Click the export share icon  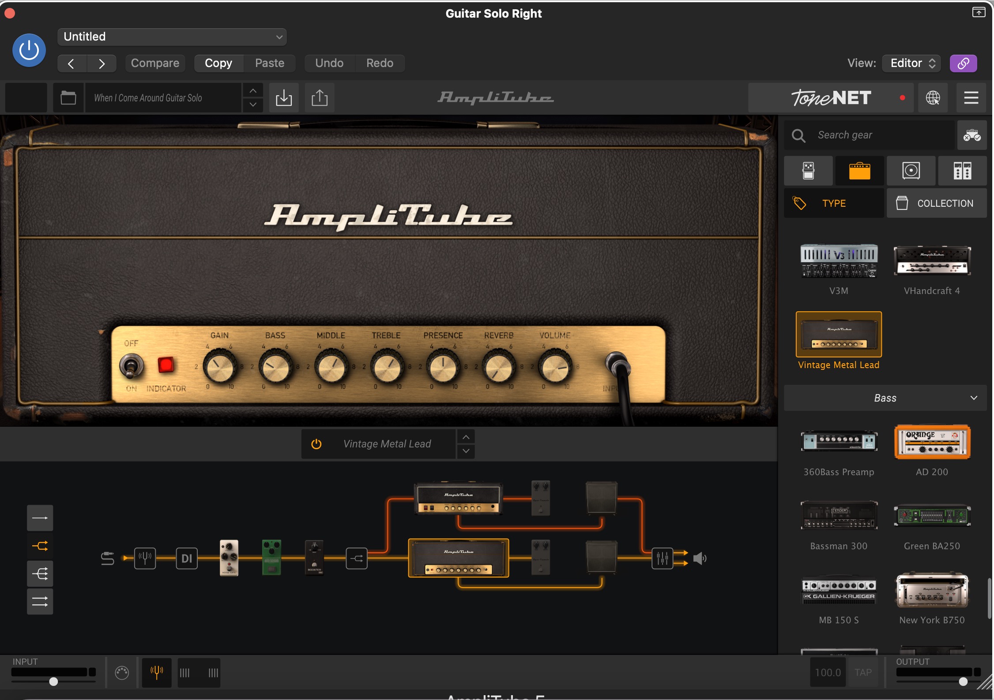point(320,98)
